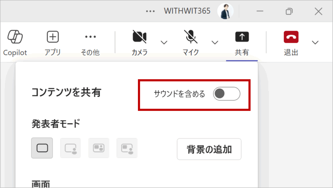Expand the microphone options chevron

tap(215, 43)
